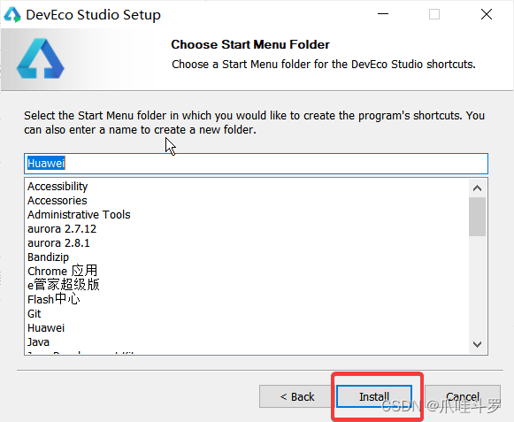Click the folder list scrollbar thumb
The width and height of the screenshot is (514, 422).
[478, 217]
